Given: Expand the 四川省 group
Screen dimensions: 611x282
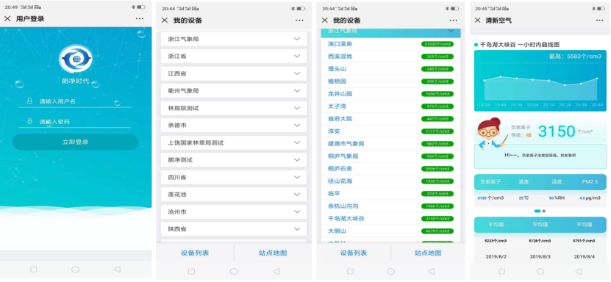Looking at the screenshot, I should pos(234,178).
